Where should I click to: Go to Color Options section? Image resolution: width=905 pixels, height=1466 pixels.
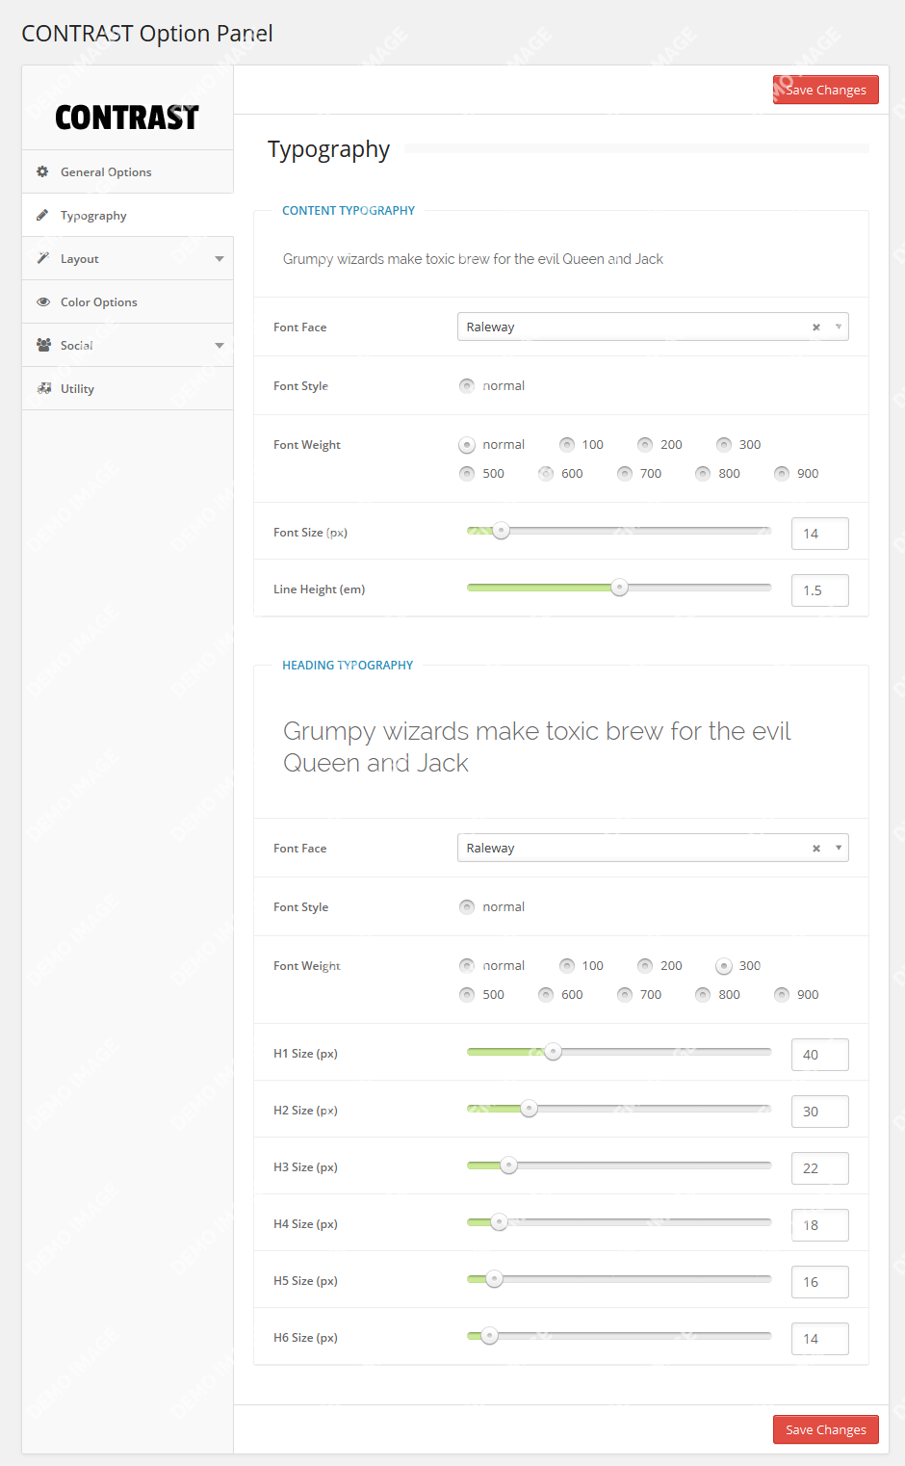pyautogui.click(x=99, y=301)
